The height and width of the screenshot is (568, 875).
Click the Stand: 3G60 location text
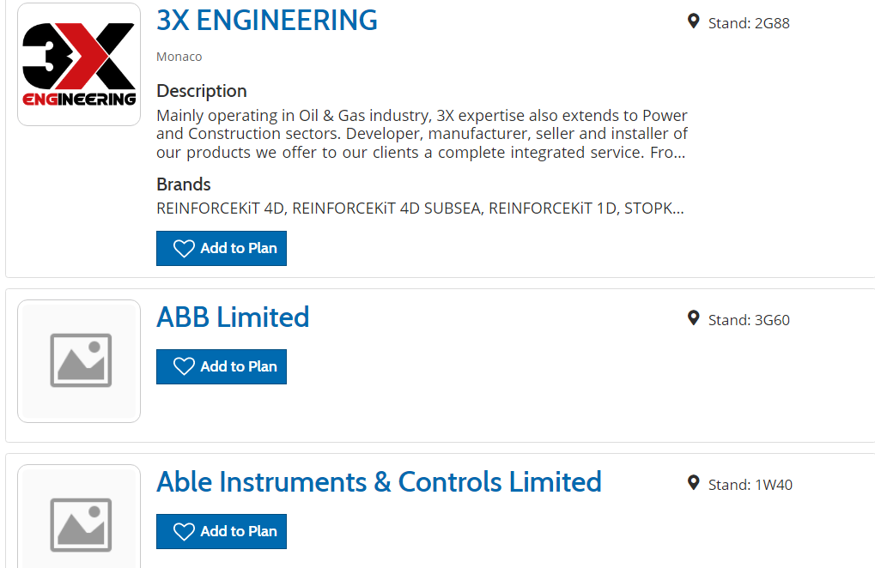pos(748,320)
